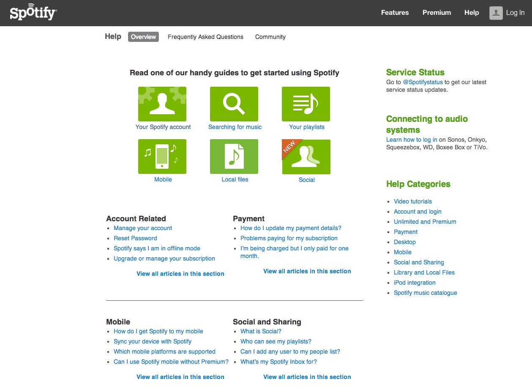Viewport: 532px width, 390px height.
Task: Open Features in the top navigation
Action: (395, 13)
